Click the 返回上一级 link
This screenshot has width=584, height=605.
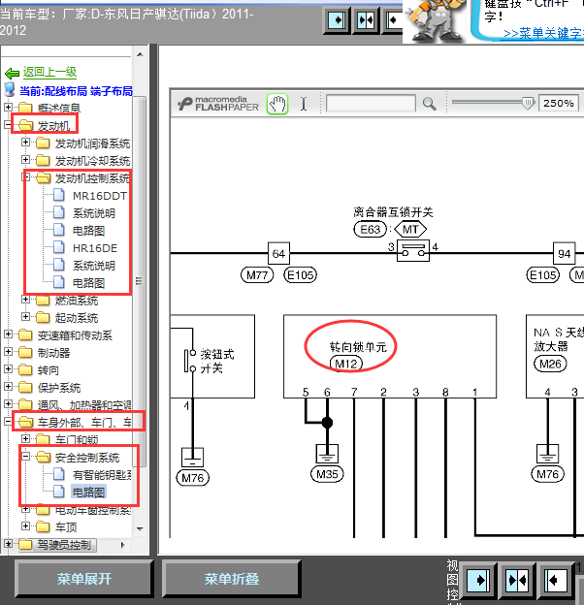(x=49, y=72)
